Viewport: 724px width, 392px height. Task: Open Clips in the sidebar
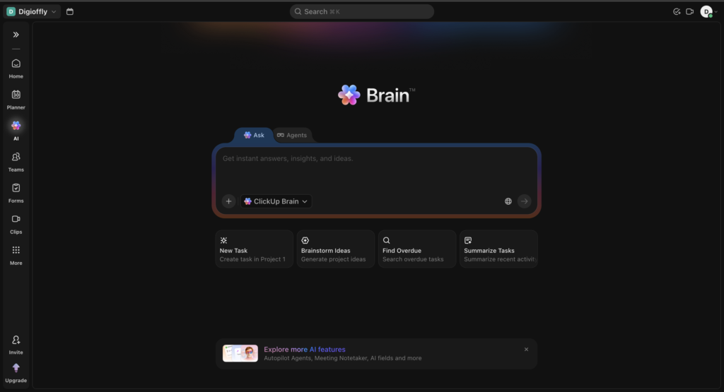16,224
